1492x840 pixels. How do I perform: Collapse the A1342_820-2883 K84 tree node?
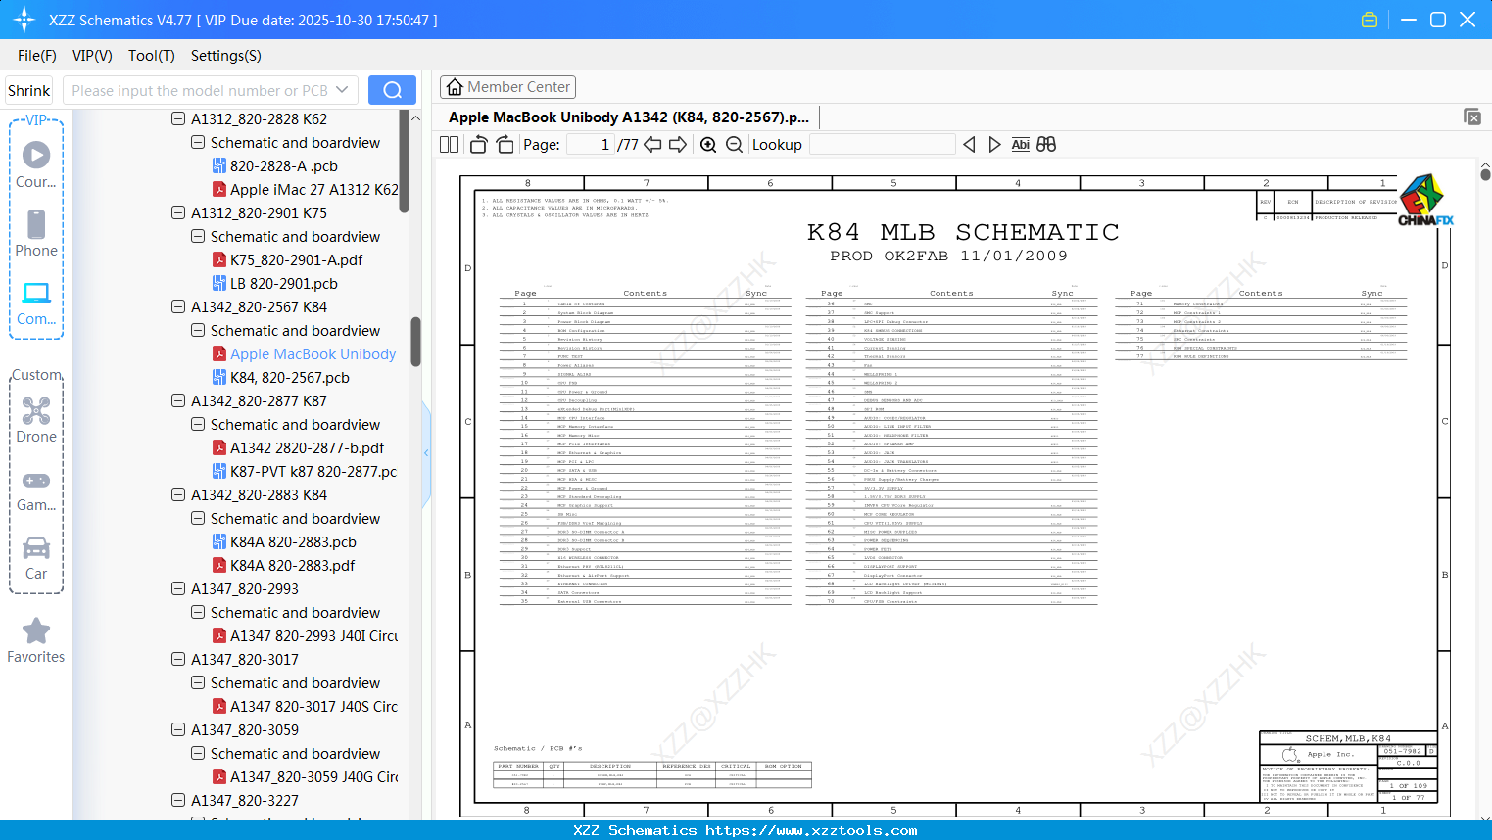pyautogui.click(x=178, y=494)
